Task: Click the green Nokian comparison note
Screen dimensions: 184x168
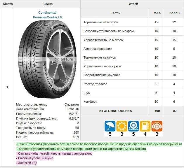Action: pyautogui.click(x=81, y=149)
